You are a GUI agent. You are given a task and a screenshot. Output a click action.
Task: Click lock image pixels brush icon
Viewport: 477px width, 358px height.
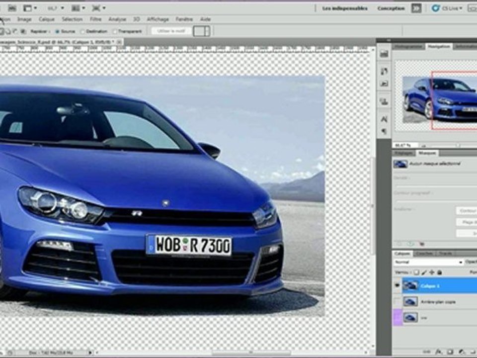click(x=424, y=272)
